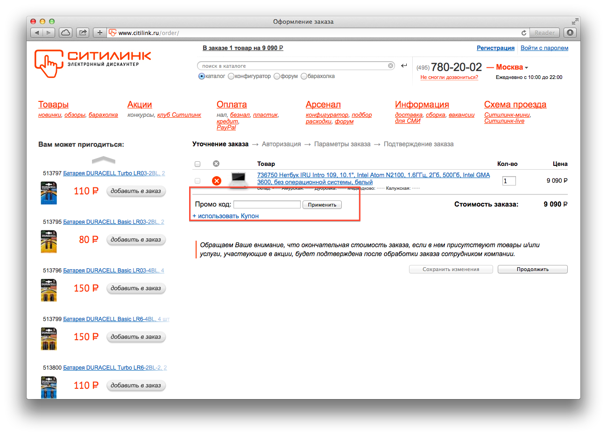
Task: Open the Оплата menu
Action: click(232, 105)
